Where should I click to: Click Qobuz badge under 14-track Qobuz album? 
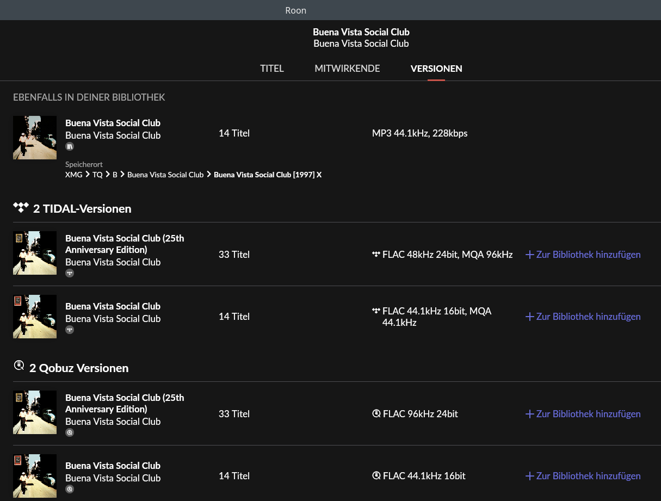(x=70, y=489)
